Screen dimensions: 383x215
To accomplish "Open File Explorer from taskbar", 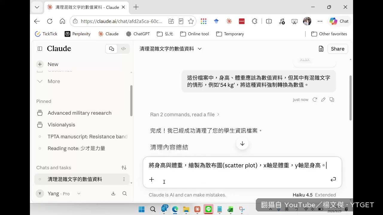I will [x=186, y=209].
